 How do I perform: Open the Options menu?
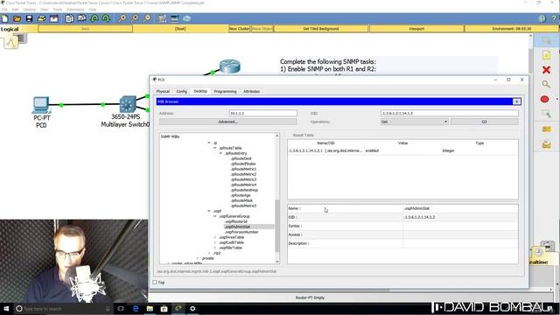click(x=29, y=10)
